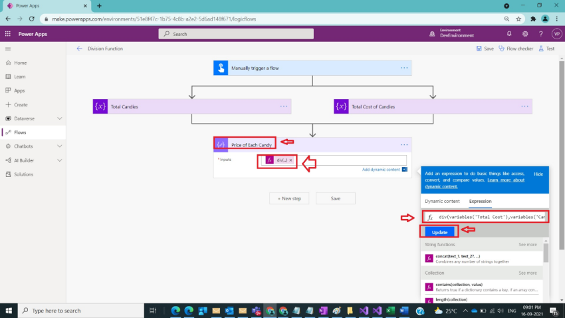Select the length(collection) function

[x=451, y=299]
